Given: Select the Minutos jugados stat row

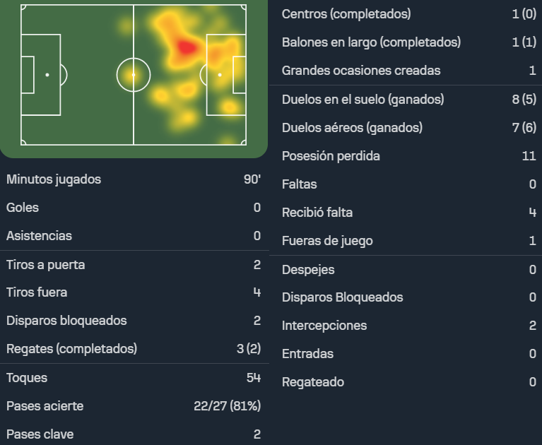Looking at the screenshot, I should [x=134, y=179].
